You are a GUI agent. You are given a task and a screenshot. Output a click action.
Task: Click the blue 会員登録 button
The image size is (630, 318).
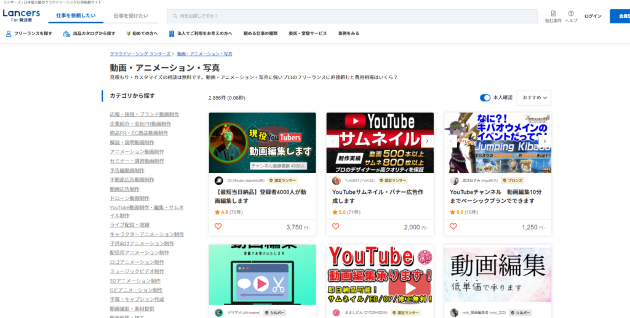coord(620,16)
